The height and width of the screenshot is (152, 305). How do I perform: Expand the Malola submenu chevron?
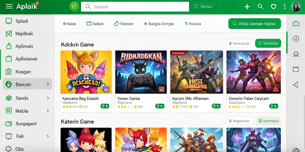point(48,111)
